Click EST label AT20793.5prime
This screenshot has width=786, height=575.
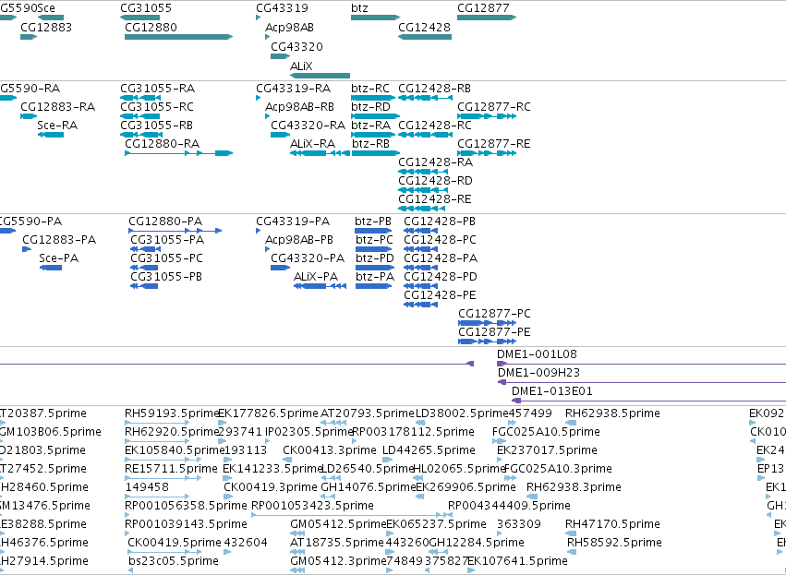tap(368, 413)
